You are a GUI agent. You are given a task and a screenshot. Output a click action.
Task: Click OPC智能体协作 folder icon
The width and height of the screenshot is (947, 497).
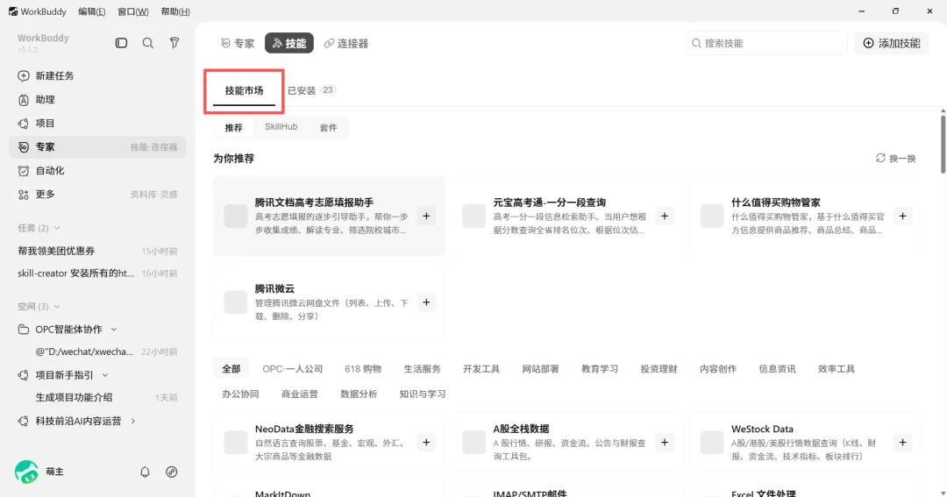click(x=24, y=329)
